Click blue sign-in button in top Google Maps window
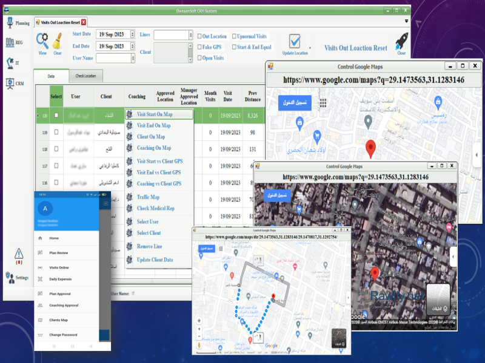This screenshot has width=485, height=363. tap(295, 103)
